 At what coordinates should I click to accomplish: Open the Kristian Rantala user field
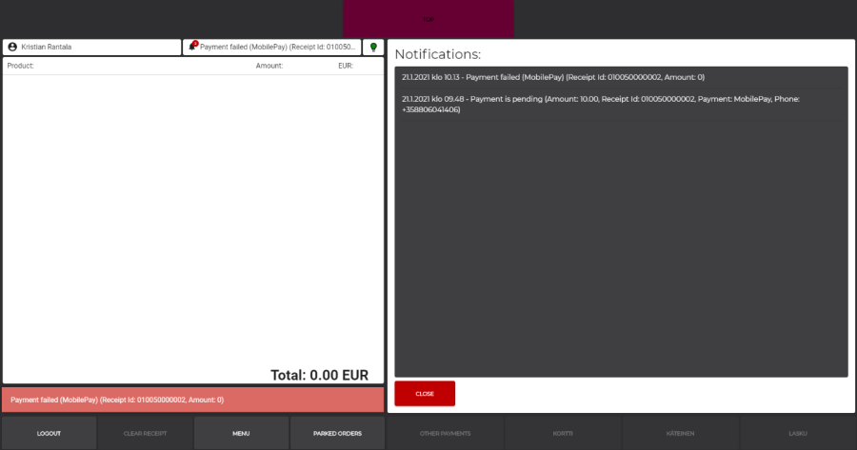pos(92,47)
